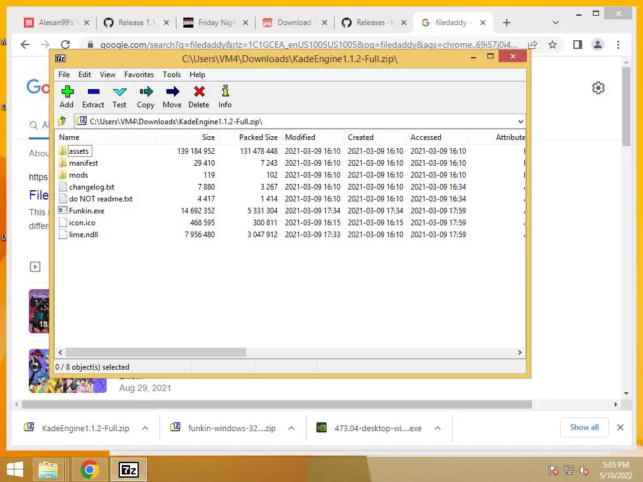Open File Explorer from the taskbar
This screenshot has height=482, width=643.
[x=48, y=469]
